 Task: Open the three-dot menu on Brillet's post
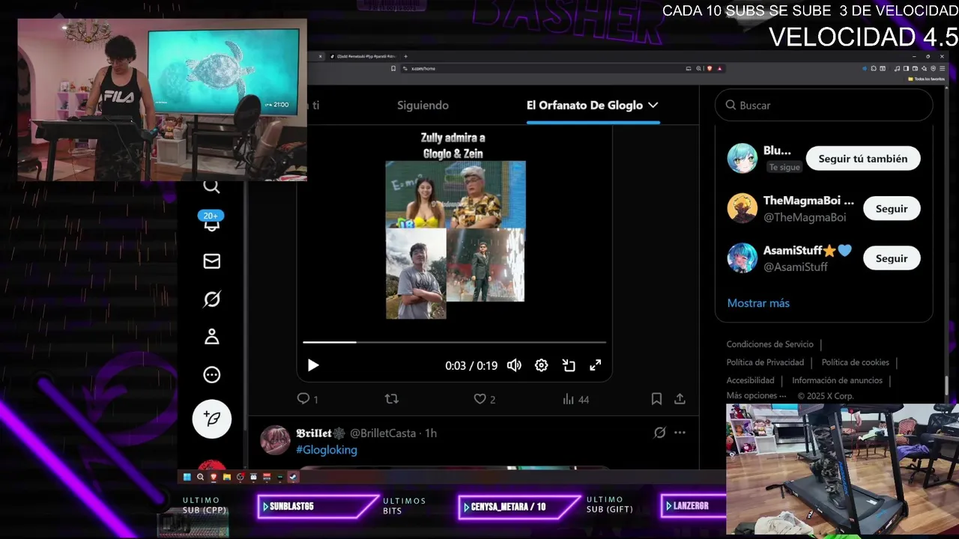click(680, 433)
